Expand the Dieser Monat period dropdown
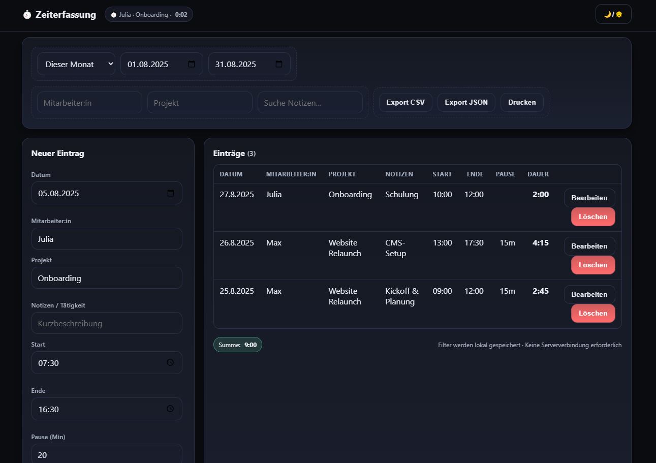Viewport: 656px width, 463px height. click(x=76, y=64)
